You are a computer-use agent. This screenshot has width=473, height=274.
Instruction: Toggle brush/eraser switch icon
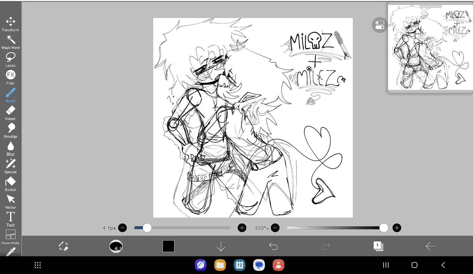tap(63, 246)
